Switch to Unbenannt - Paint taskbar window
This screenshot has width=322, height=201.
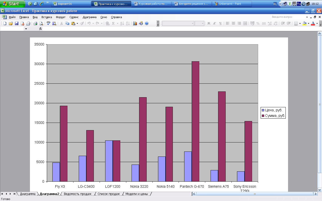(232, 4)
